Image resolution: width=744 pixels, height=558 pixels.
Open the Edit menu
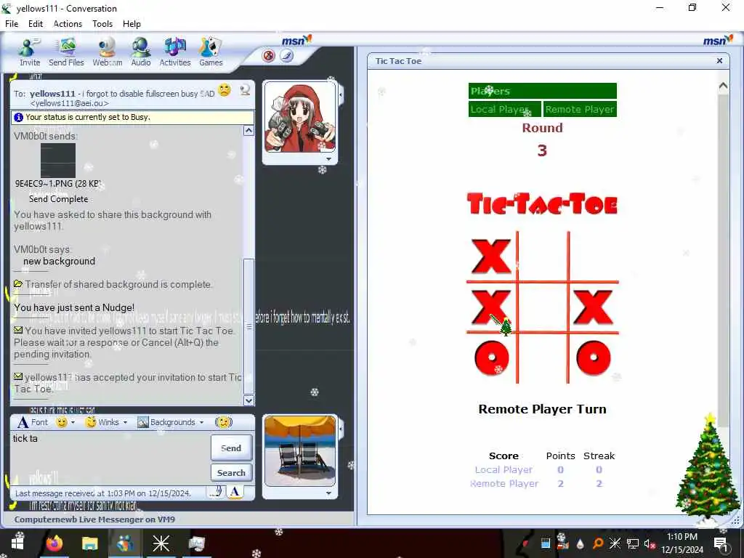pos(36,24)
